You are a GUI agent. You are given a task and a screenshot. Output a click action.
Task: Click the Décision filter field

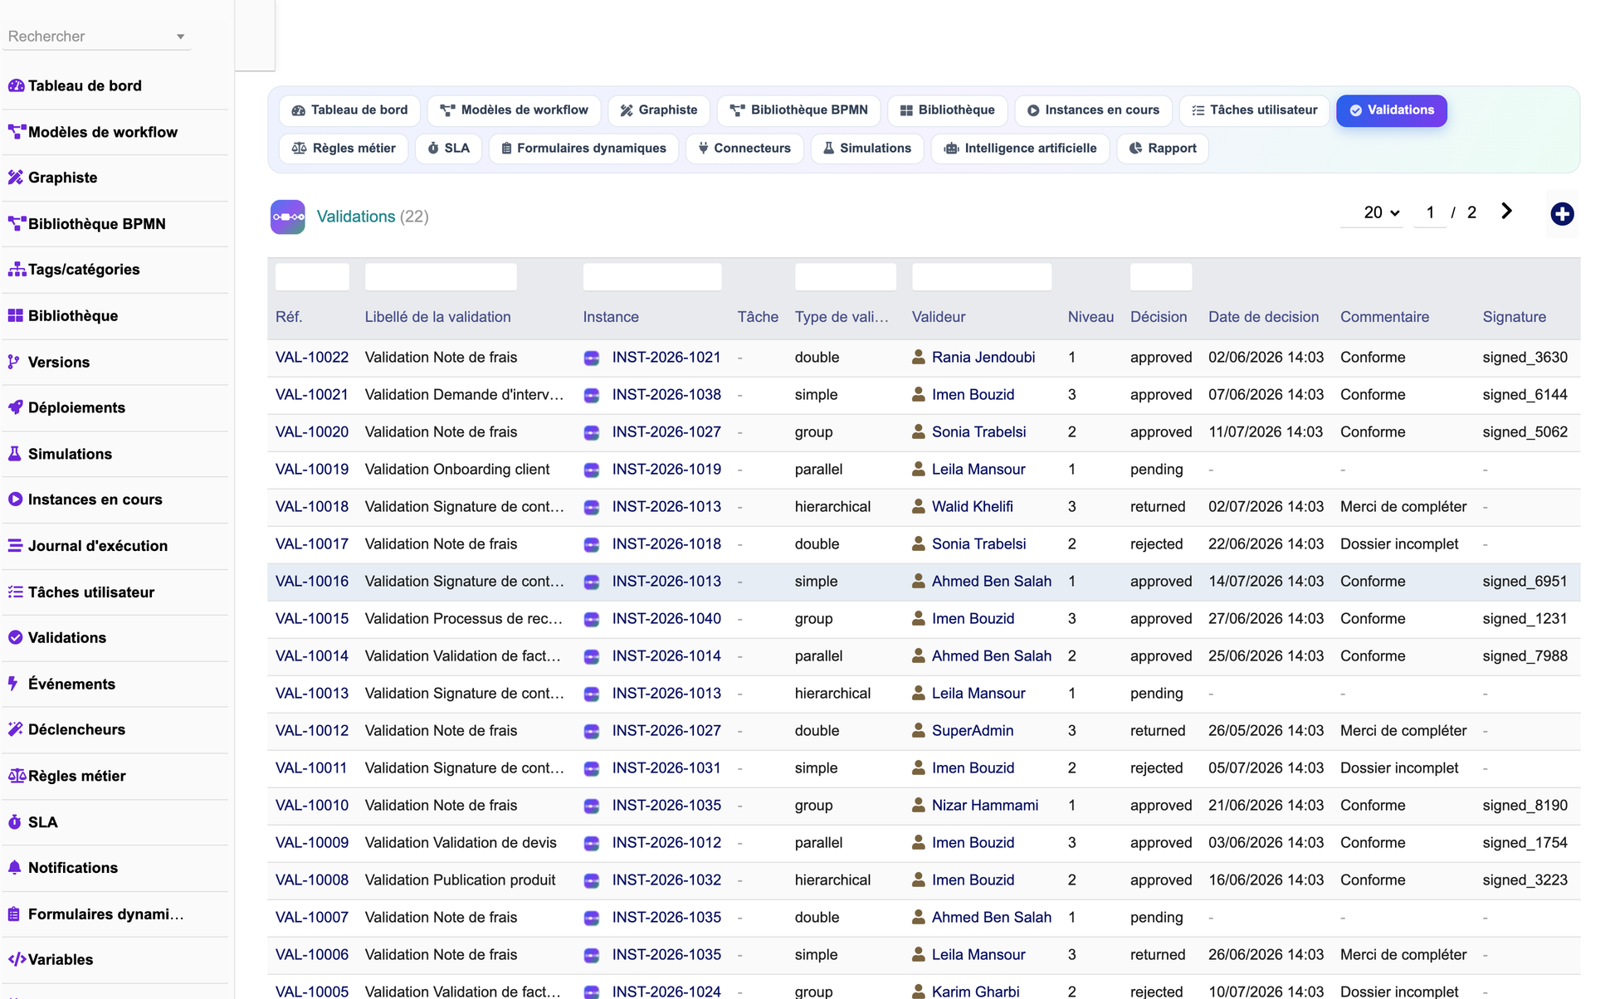(1161, 277)
